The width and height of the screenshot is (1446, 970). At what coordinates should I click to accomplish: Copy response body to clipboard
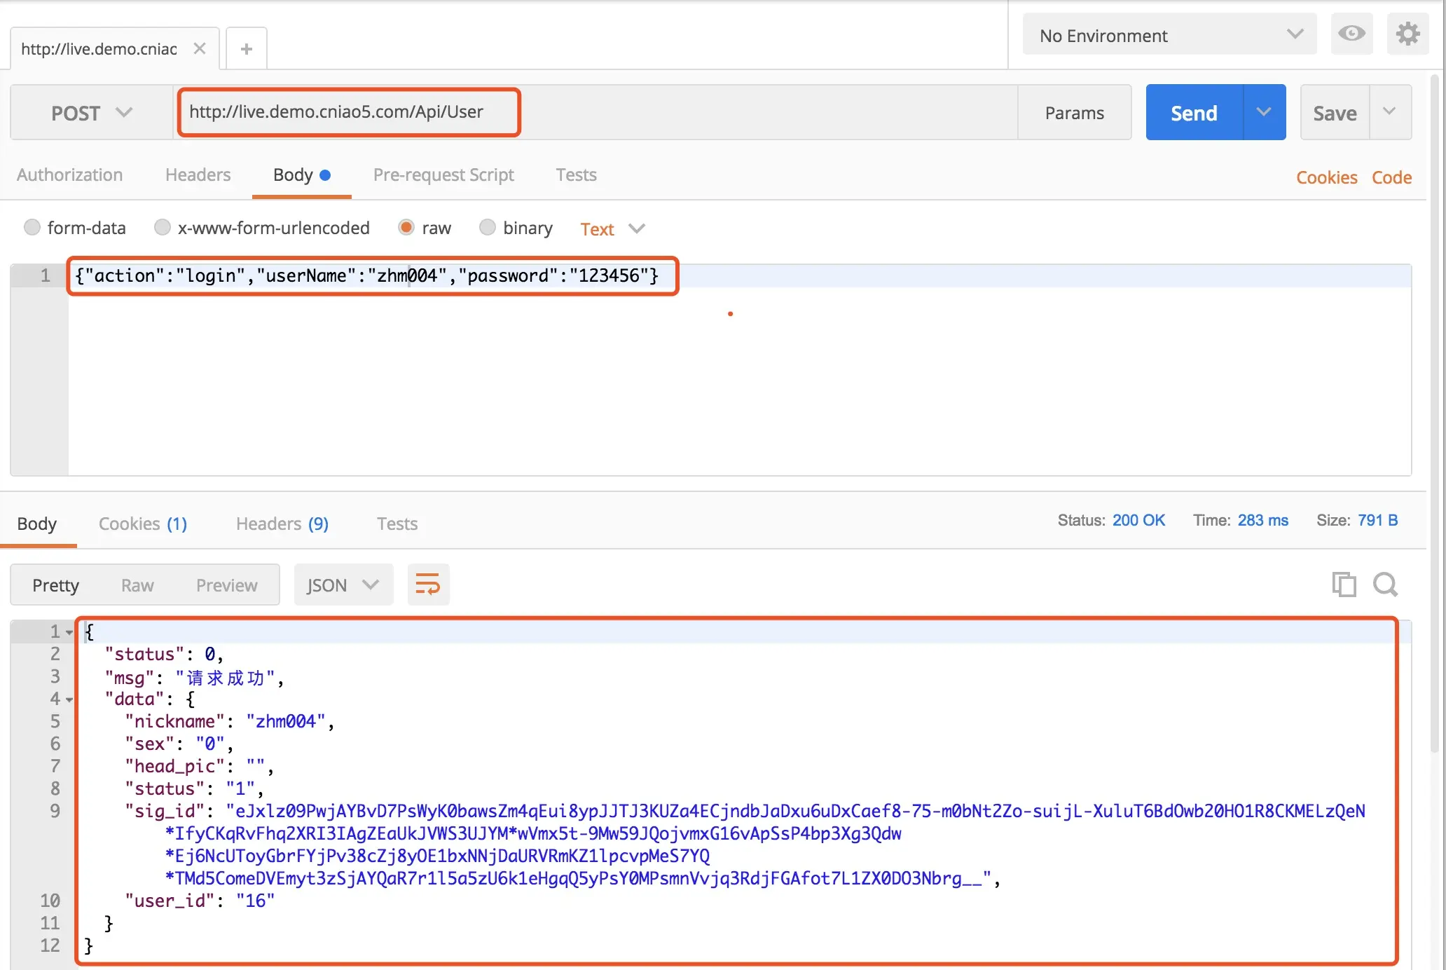[x=1343, y=585]
